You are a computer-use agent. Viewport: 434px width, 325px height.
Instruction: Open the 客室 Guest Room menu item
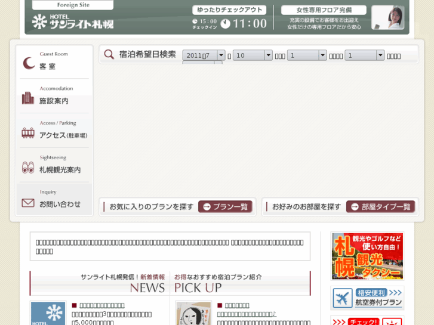click(54, 61)
